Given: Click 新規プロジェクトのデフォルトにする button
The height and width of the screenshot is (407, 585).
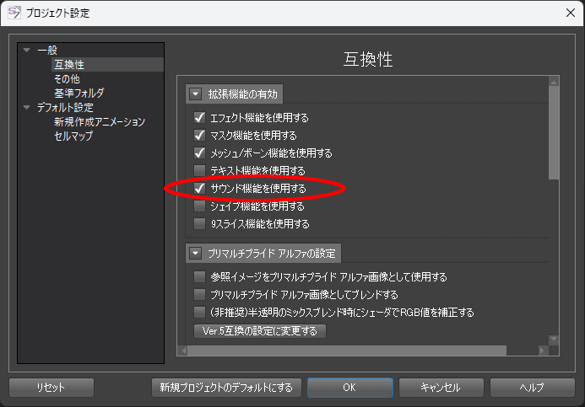Looking at the screenshot, I should 226,388.
